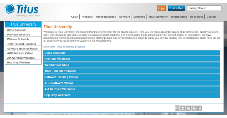Open the Contact menu

click(211, 17)
